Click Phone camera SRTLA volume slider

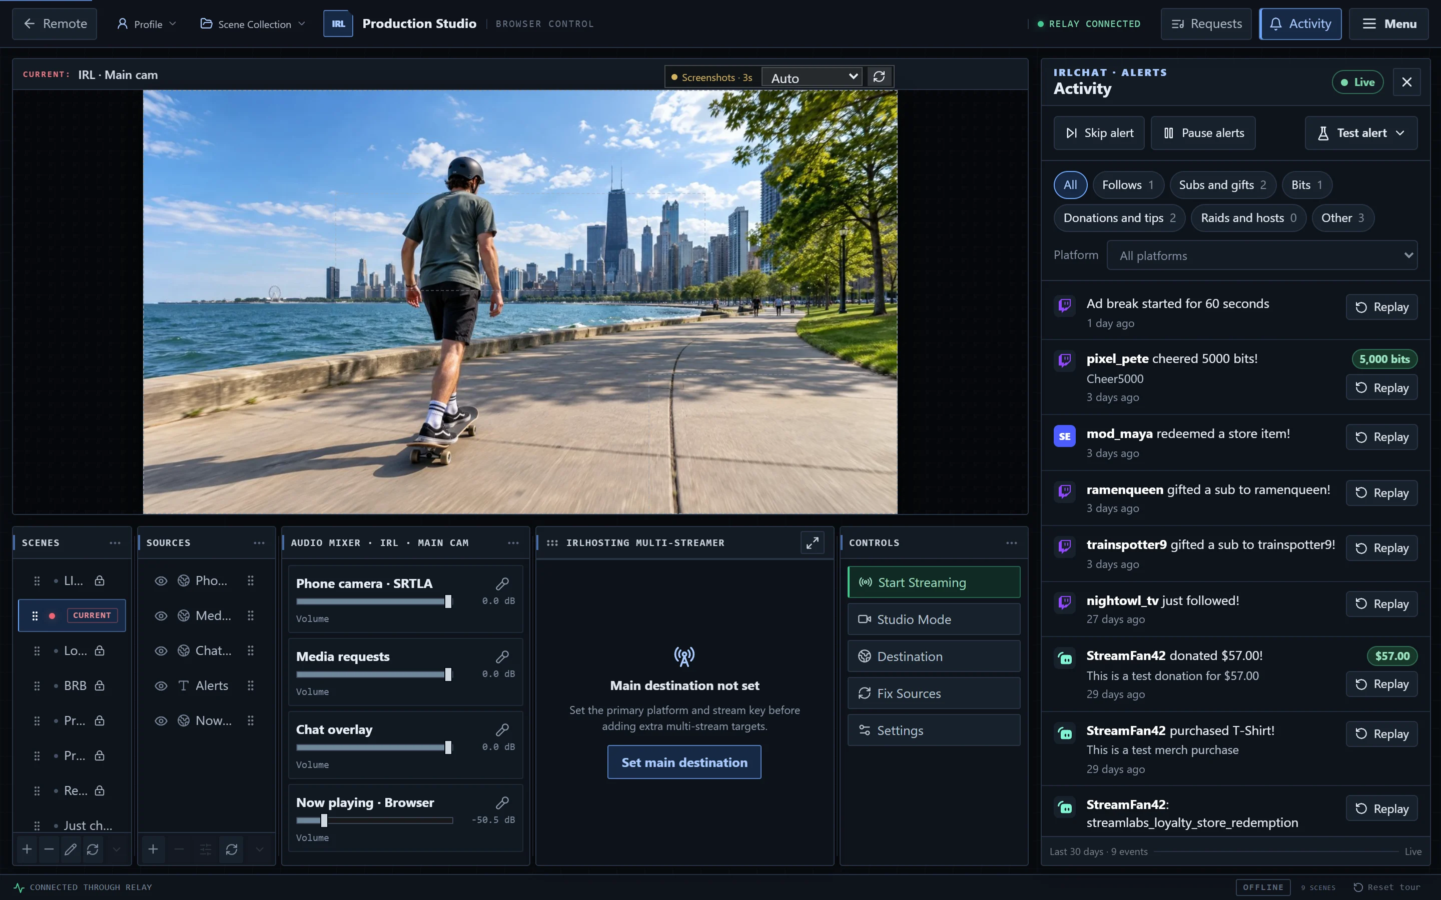(375, 601)
